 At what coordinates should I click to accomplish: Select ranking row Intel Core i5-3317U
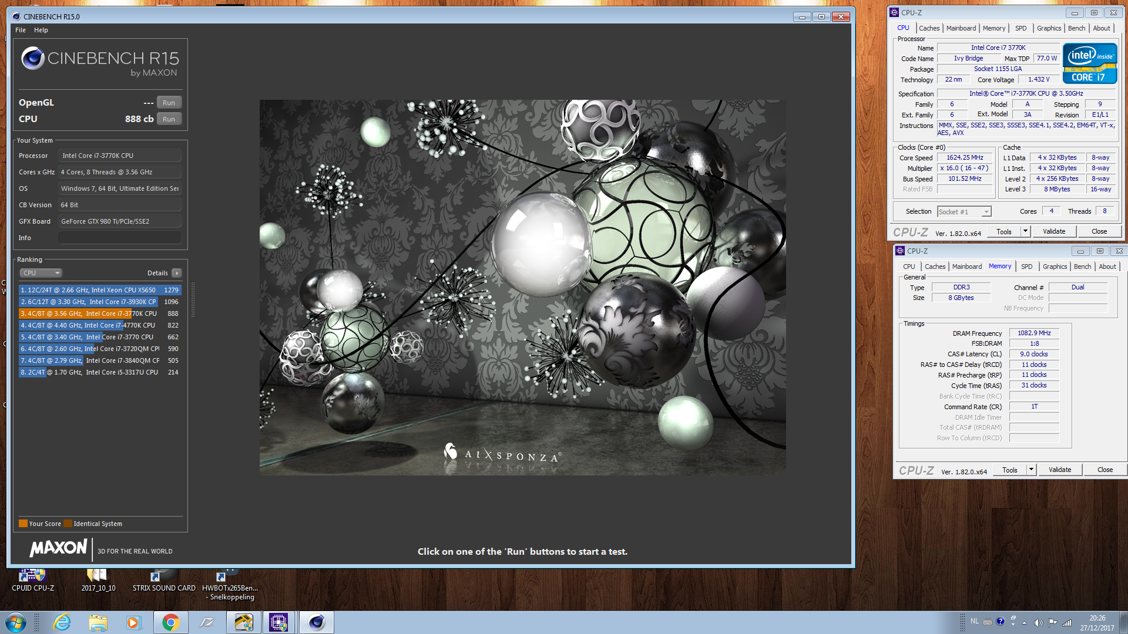[100, 372]
